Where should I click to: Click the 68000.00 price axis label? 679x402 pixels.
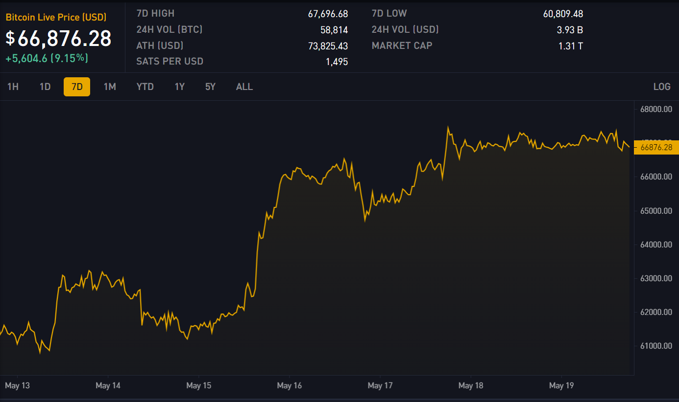click(656, 109)
